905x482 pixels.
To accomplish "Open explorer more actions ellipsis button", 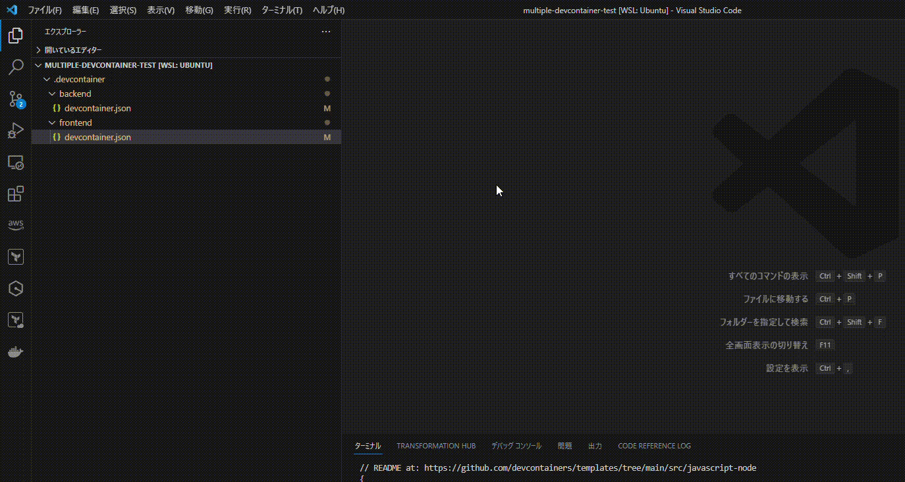I will point(325,31).
